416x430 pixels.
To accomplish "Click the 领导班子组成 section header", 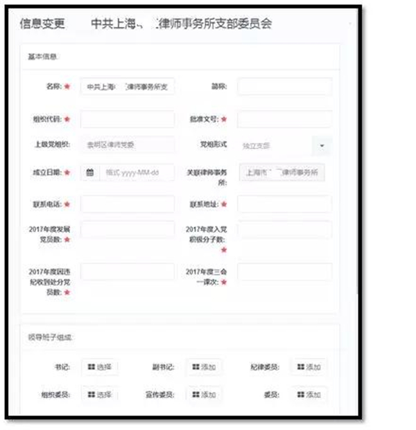I will [50, 337].
